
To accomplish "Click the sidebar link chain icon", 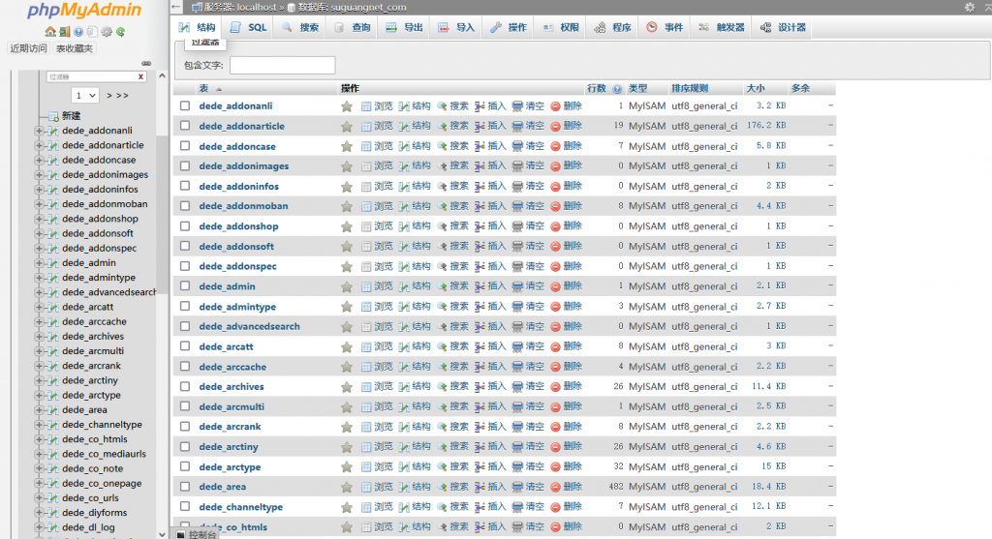I will click(146, 63).
